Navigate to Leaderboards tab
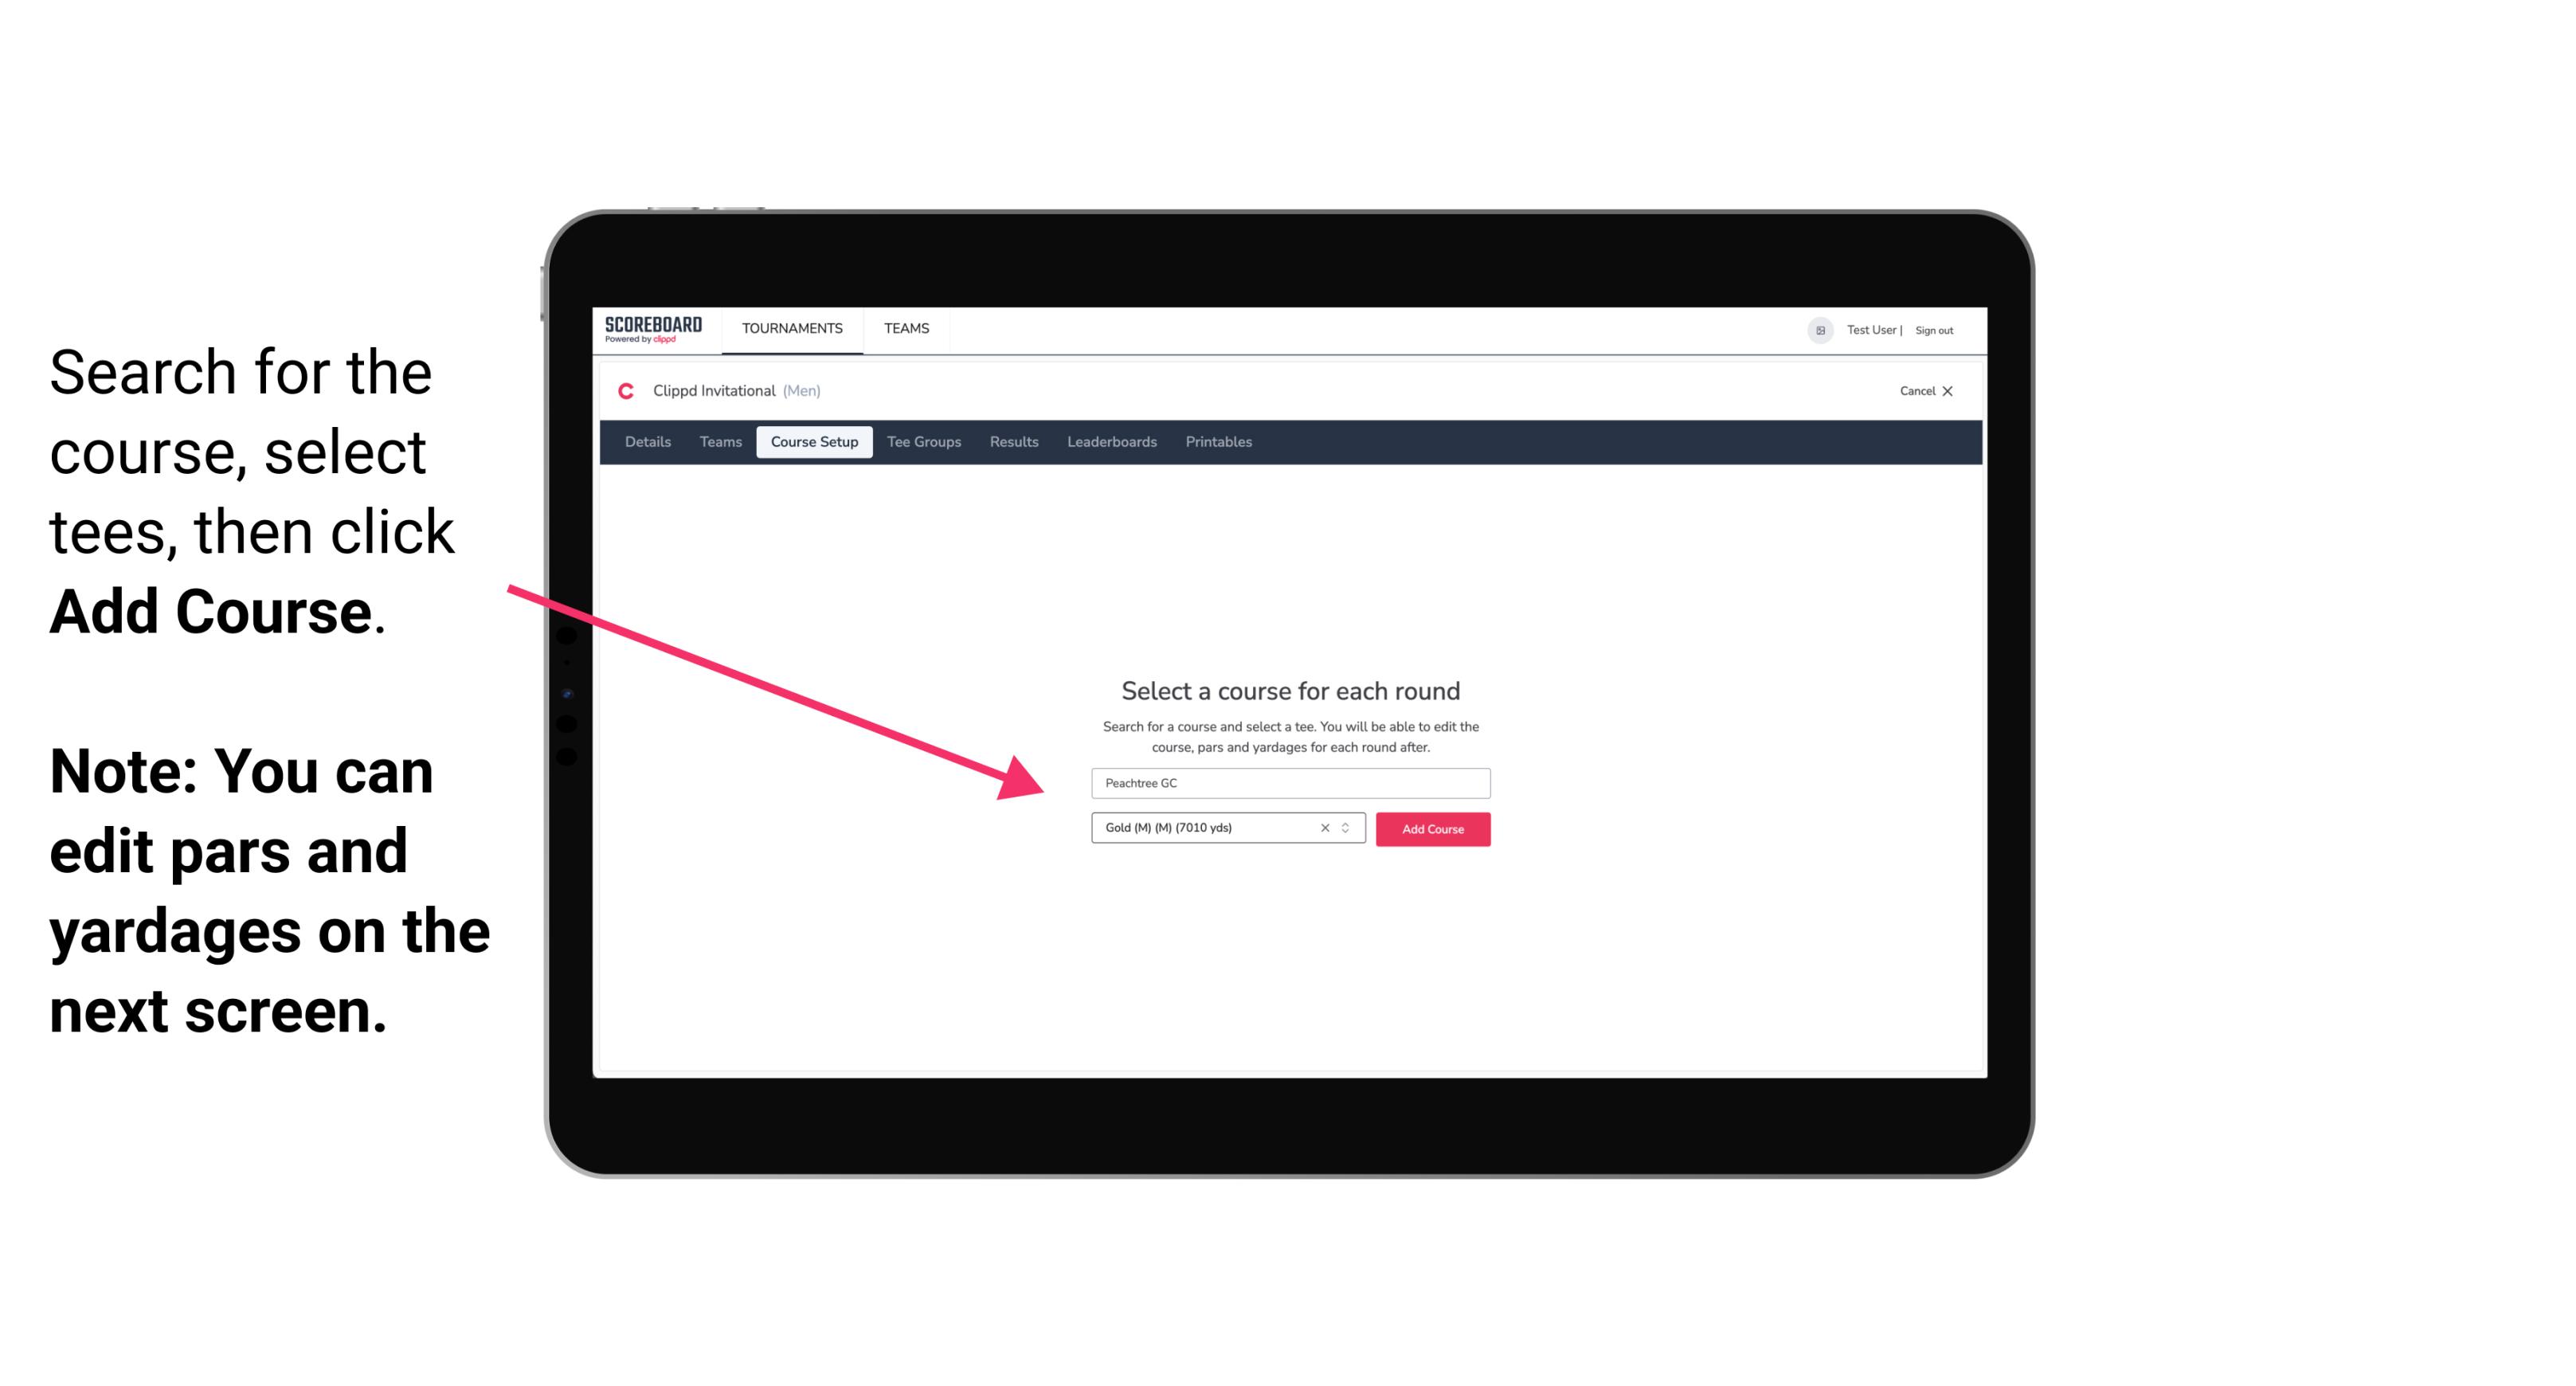This screenshot has height=1386, width=2576. (x=1110, y=442)
